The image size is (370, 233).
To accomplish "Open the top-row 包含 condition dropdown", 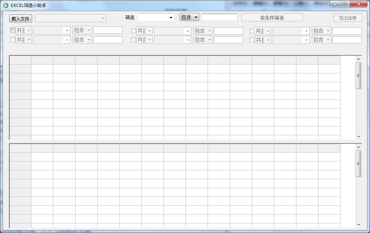I will coord(189,17).
